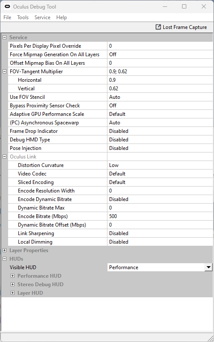This screenshot has height=342, width=214.
Task: Select the Frame Drop Indicator value
Action: (x=160, y=131)
